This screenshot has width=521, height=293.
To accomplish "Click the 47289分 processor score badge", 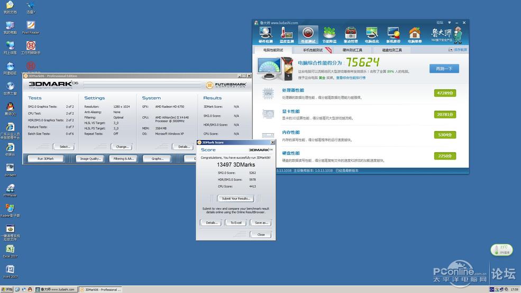I will tap(445, 93).
